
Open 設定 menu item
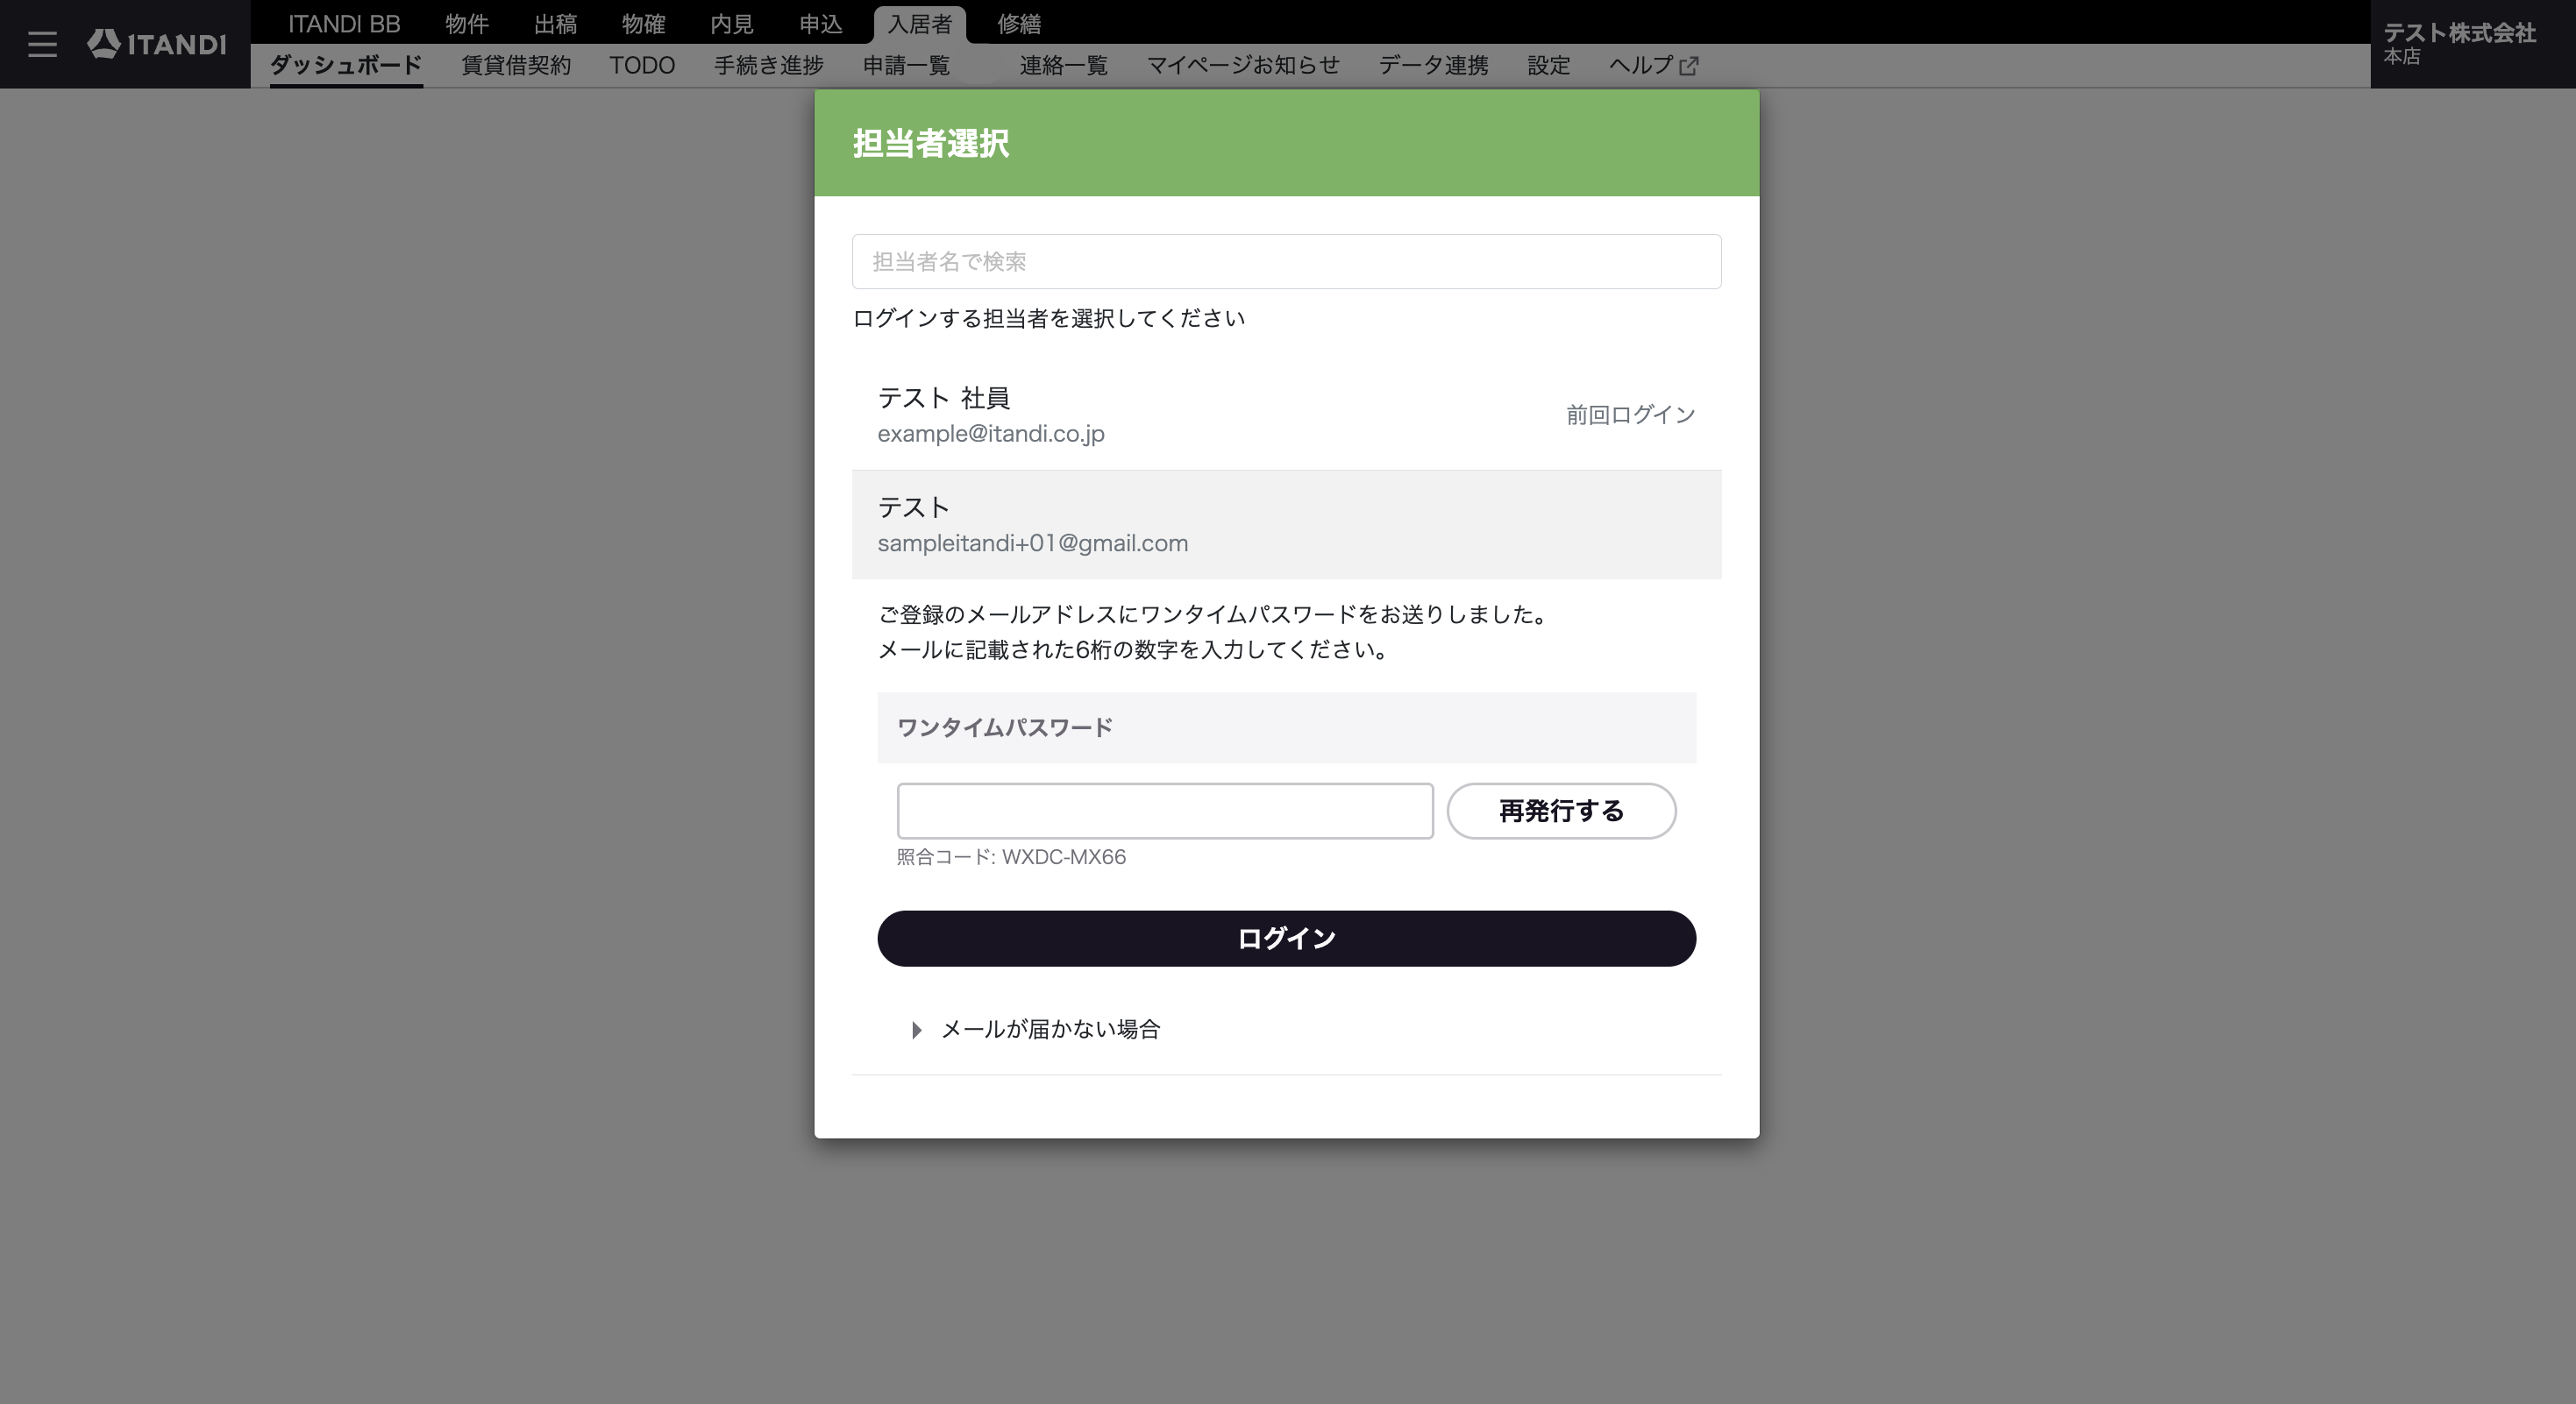tap(1549, 65)
